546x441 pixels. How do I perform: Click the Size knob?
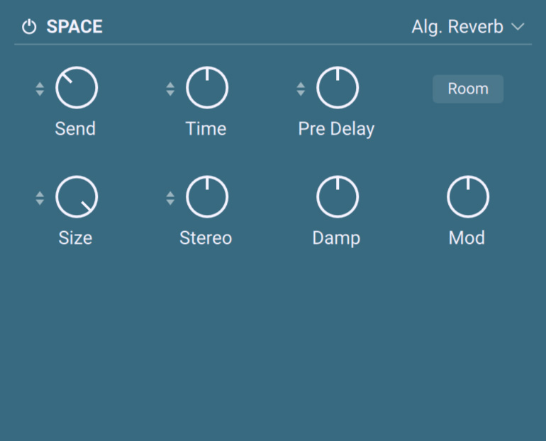(x=77, y=198)
